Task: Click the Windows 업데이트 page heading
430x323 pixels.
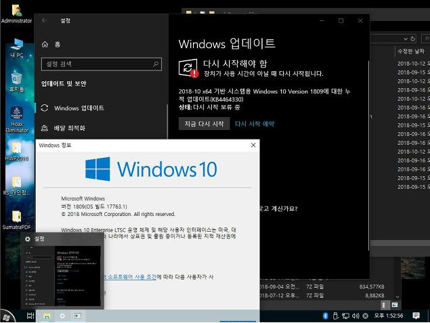Action: click(x=227, y=43)
